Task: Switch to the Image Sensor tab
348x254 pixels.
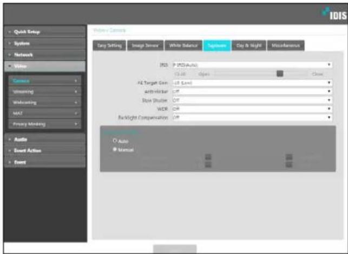Action: pos(146,45)
